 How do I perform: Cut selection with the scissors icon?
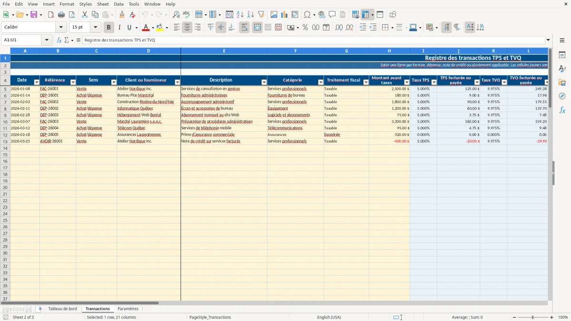point(85,15)
